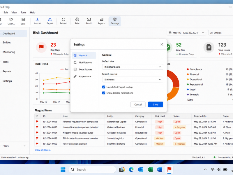Refresh data using the Refresh icon
233x175 pixels.
[63, 20]
